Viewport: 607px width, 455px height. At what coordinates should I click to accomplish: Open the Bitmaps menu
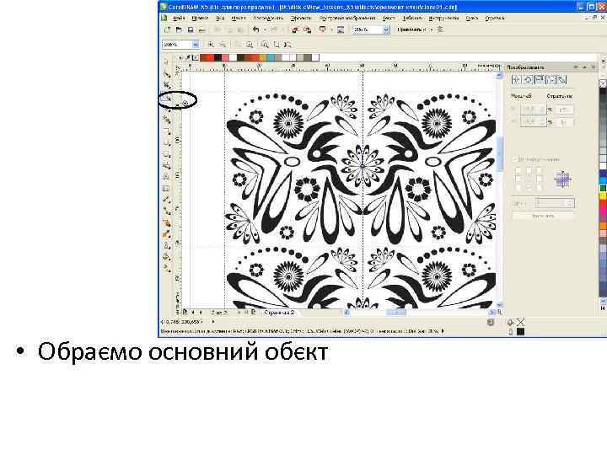click(x=347, y=18)
